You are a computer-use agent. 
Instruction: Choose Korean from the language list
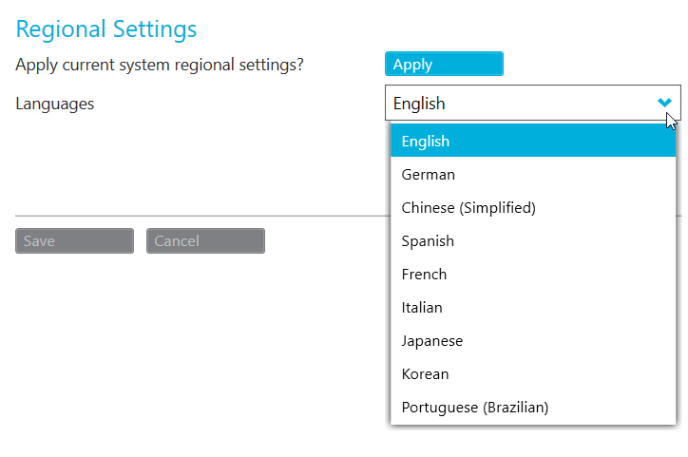[533, 374]
